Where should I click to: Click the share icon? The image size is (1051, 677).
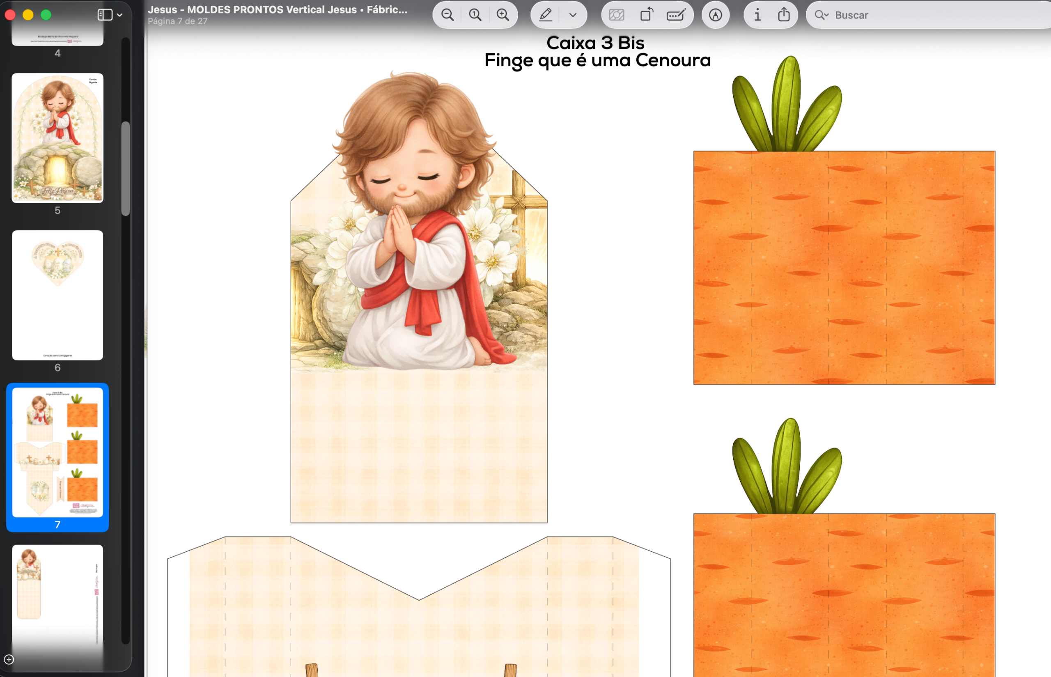784,15
